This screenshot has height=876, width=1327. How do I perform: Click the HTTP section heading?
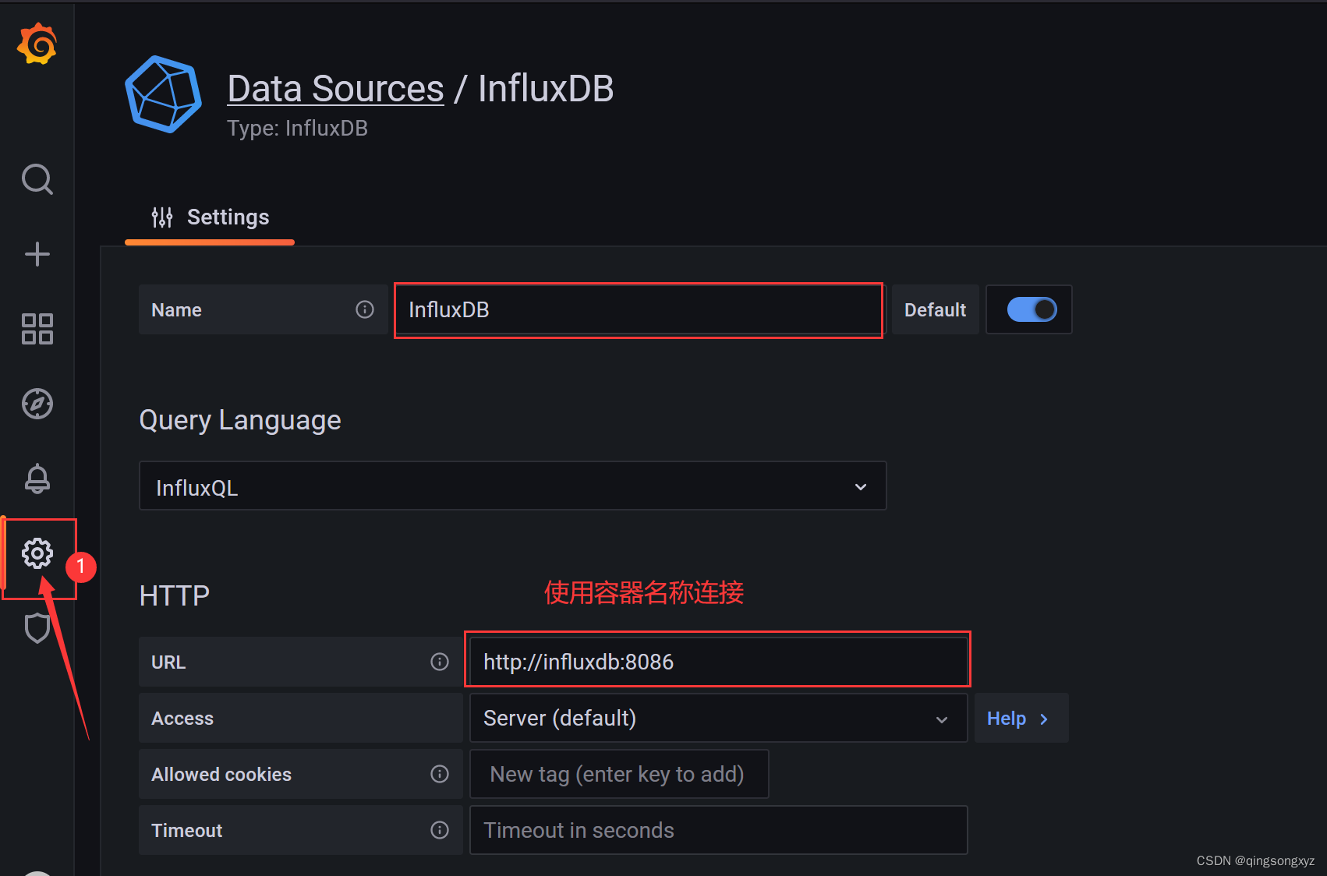tap(175, 595)
